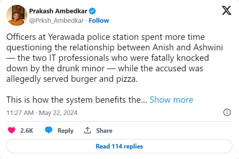Expand tweet with Show more
Image resolution: width=239 pixels, height=159 pixels.
pyautogui.click(x=171, y=100)
